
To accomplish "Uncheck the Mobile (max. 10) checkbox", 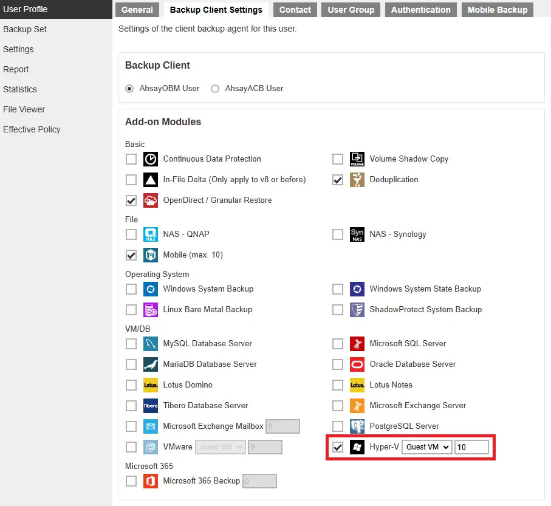I will pyautogui.click(x=131, y=255).
